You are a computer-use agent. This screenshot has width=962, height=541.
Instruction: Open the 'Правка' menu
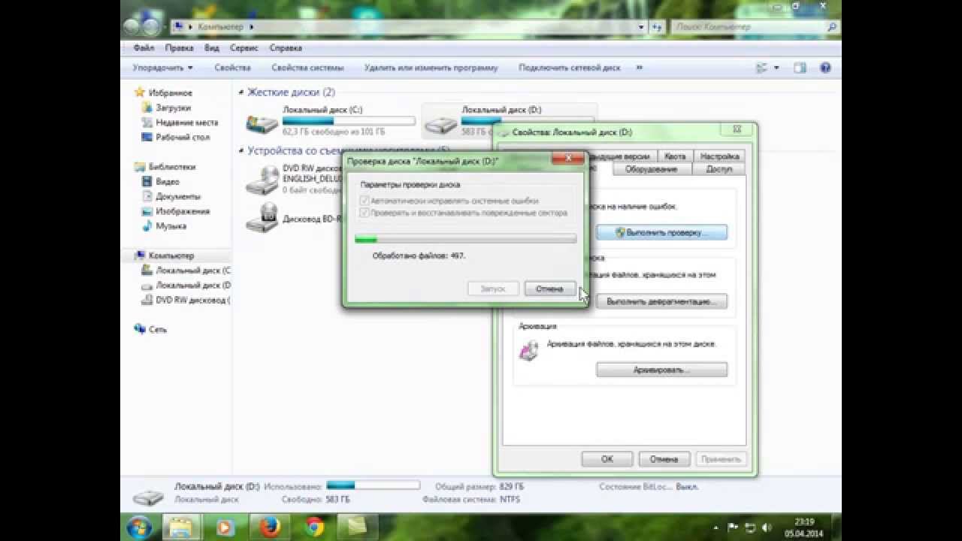(x=179, y=47)
